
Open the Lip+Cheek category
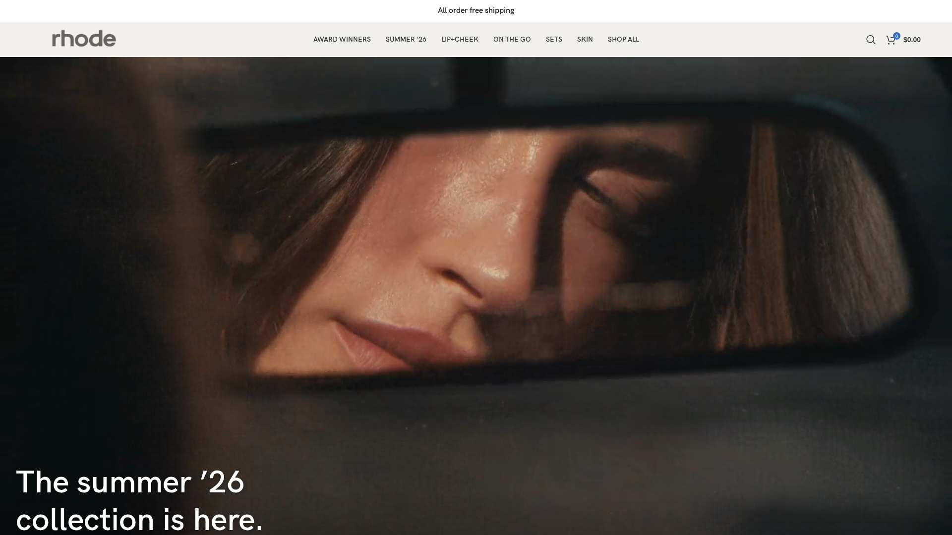point(460,40)
